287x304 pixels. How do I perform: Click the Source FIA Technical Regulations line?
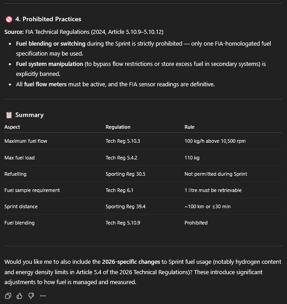[x=84, y=32]
